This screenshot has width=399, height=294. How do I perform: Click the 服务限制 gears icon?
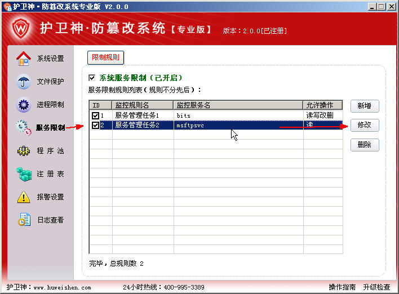(24, 128)
